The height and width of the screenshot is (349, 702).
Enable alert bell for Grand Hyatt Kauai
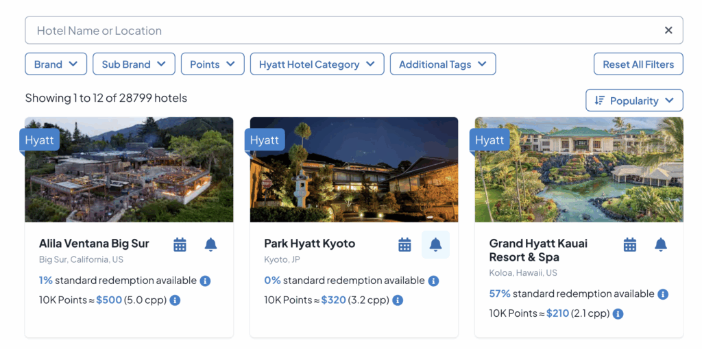coord(660,244)
